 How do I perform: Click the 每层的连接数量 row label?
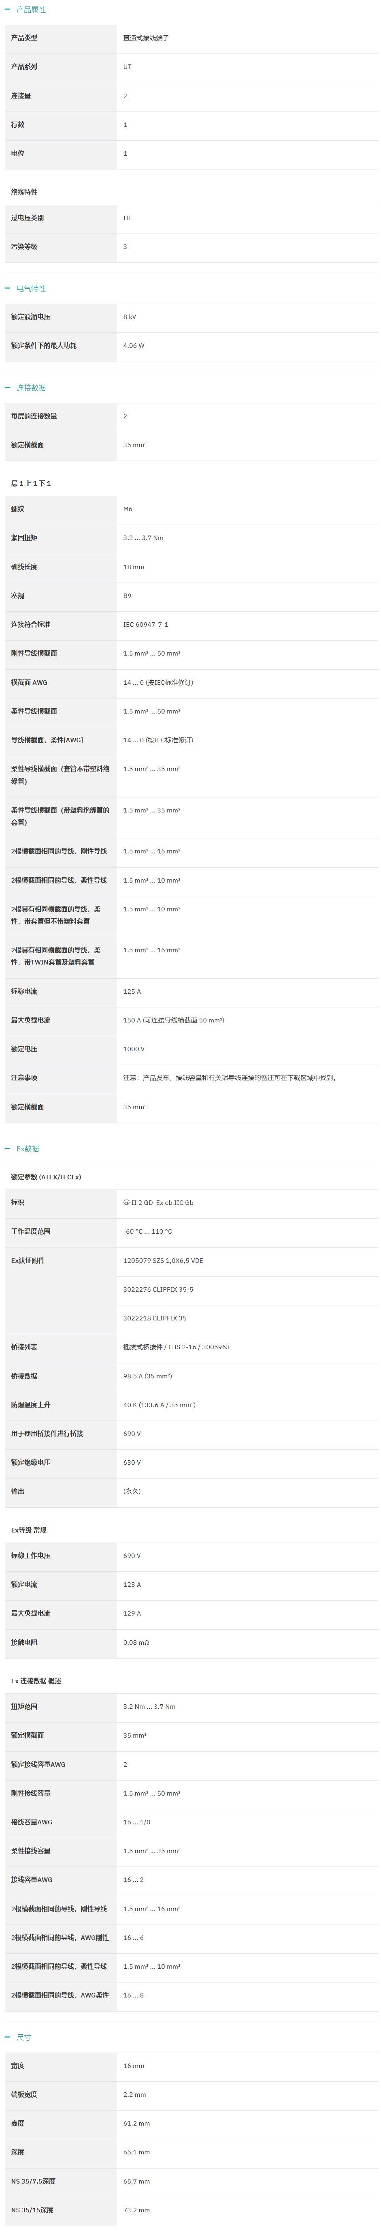pyautogui.click(x=34, y=417)
